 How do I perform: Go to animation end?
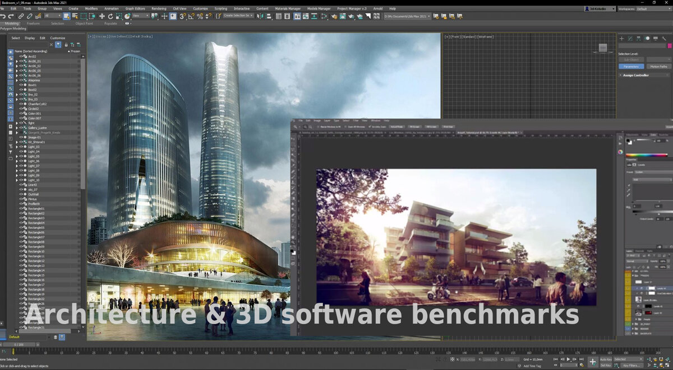pyautogui.click(x=581, y=359)
